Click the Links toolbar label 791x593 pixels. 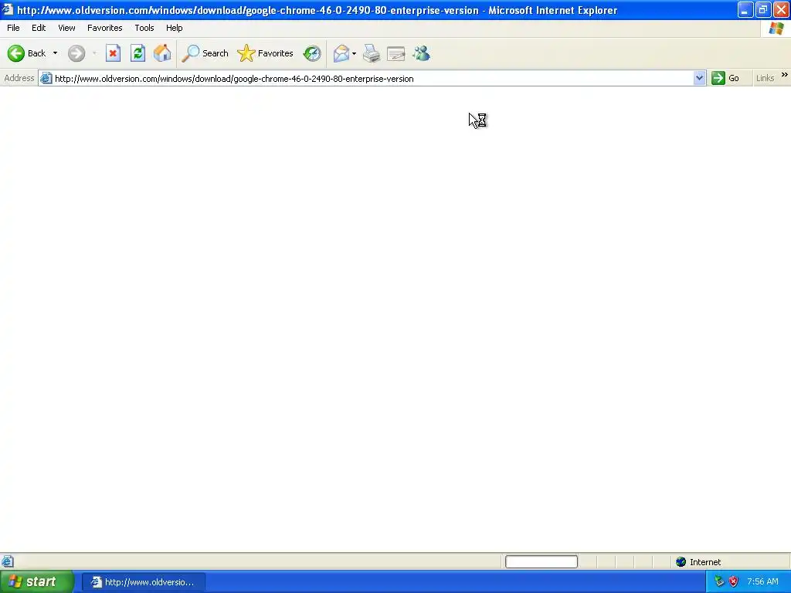tap(765, 78)
